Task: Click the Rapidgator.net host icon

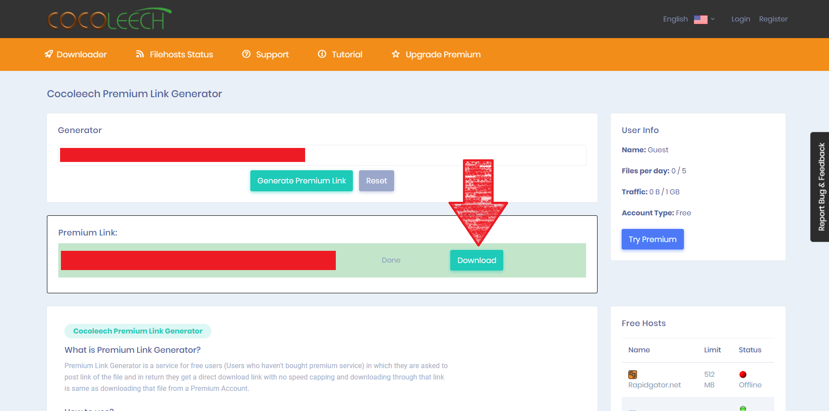Action: [633, 375]
